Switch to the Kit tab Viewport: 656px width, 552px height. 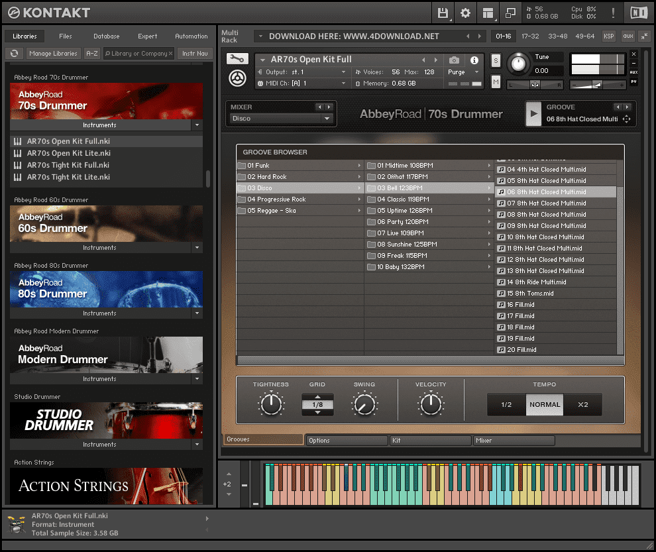coord(430,440)
